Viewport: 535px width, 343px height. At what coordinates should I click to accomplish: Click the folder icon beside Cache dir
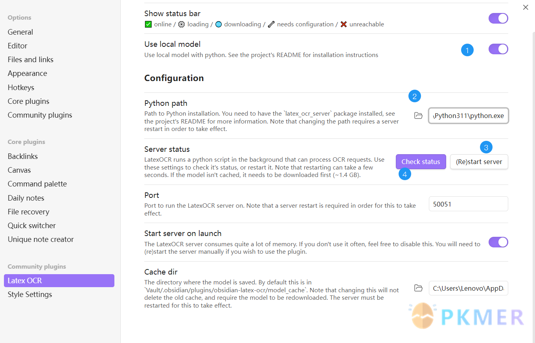point(418,288)
